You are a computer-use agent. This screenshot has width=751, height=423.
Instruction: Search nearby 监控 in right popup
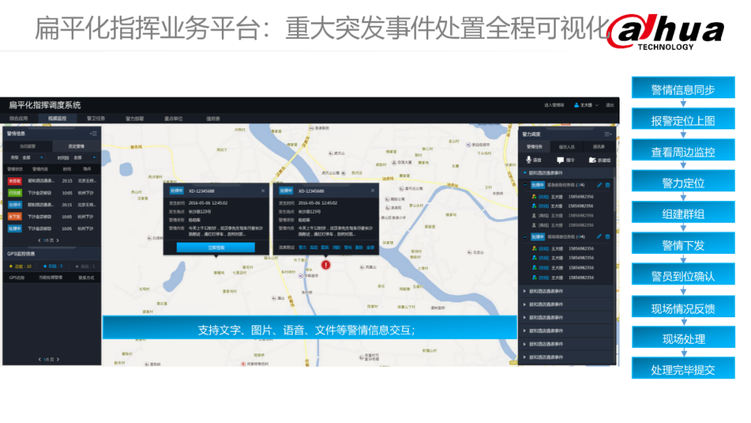pos(314,247)
